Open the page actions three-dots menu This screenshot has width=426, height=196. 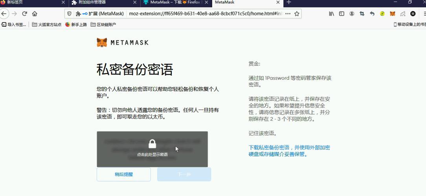pyautogui.click(x=288, y=14)
